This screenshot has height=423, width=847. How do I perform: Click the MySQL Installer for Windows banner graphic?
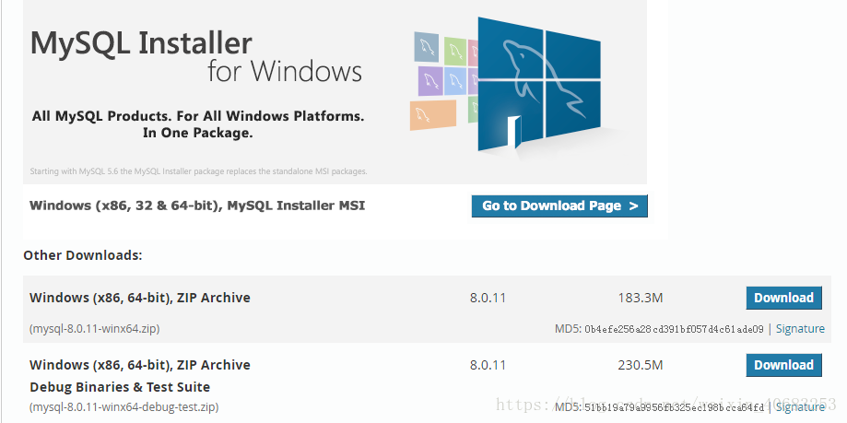(335, 92)
